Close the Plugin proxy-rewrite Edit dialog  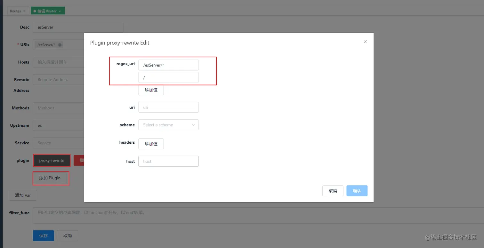point(365,42)
